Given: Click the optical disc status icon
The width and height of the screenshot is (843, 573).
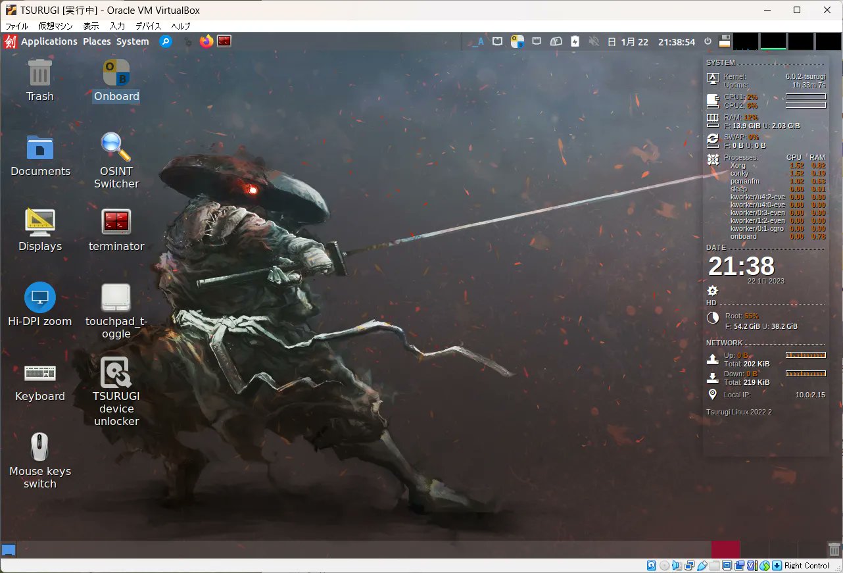Looking at the screenshot, I should (665, 566).
